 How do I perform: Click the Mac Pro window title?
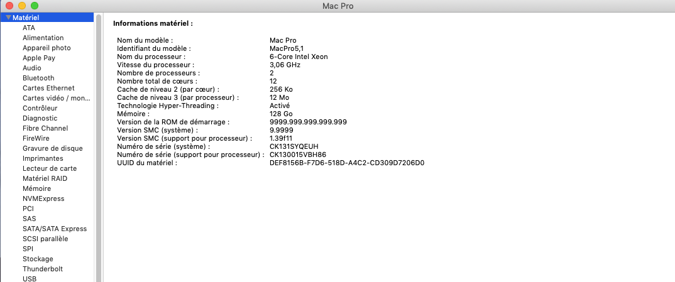point(338,6)
